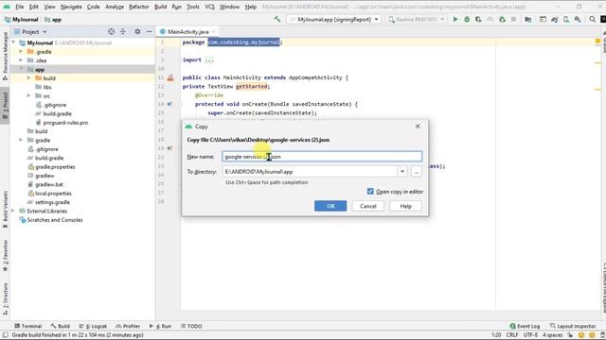Collapse the app module folder
606x340 pixels.
21,69
